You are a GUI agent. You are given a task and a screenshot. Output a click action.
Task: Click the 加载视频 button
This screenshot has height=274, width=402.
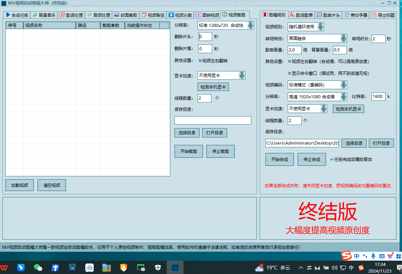click(x=19, y=185)
